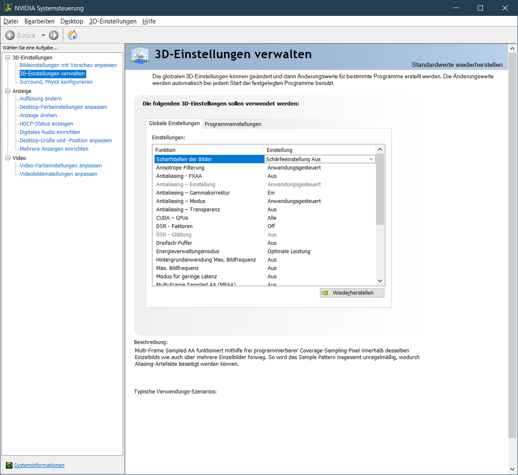The image size is (518, 475).
Task: Click NVIDIA icon on Wiederherstellen button
Action: [325, 293]
